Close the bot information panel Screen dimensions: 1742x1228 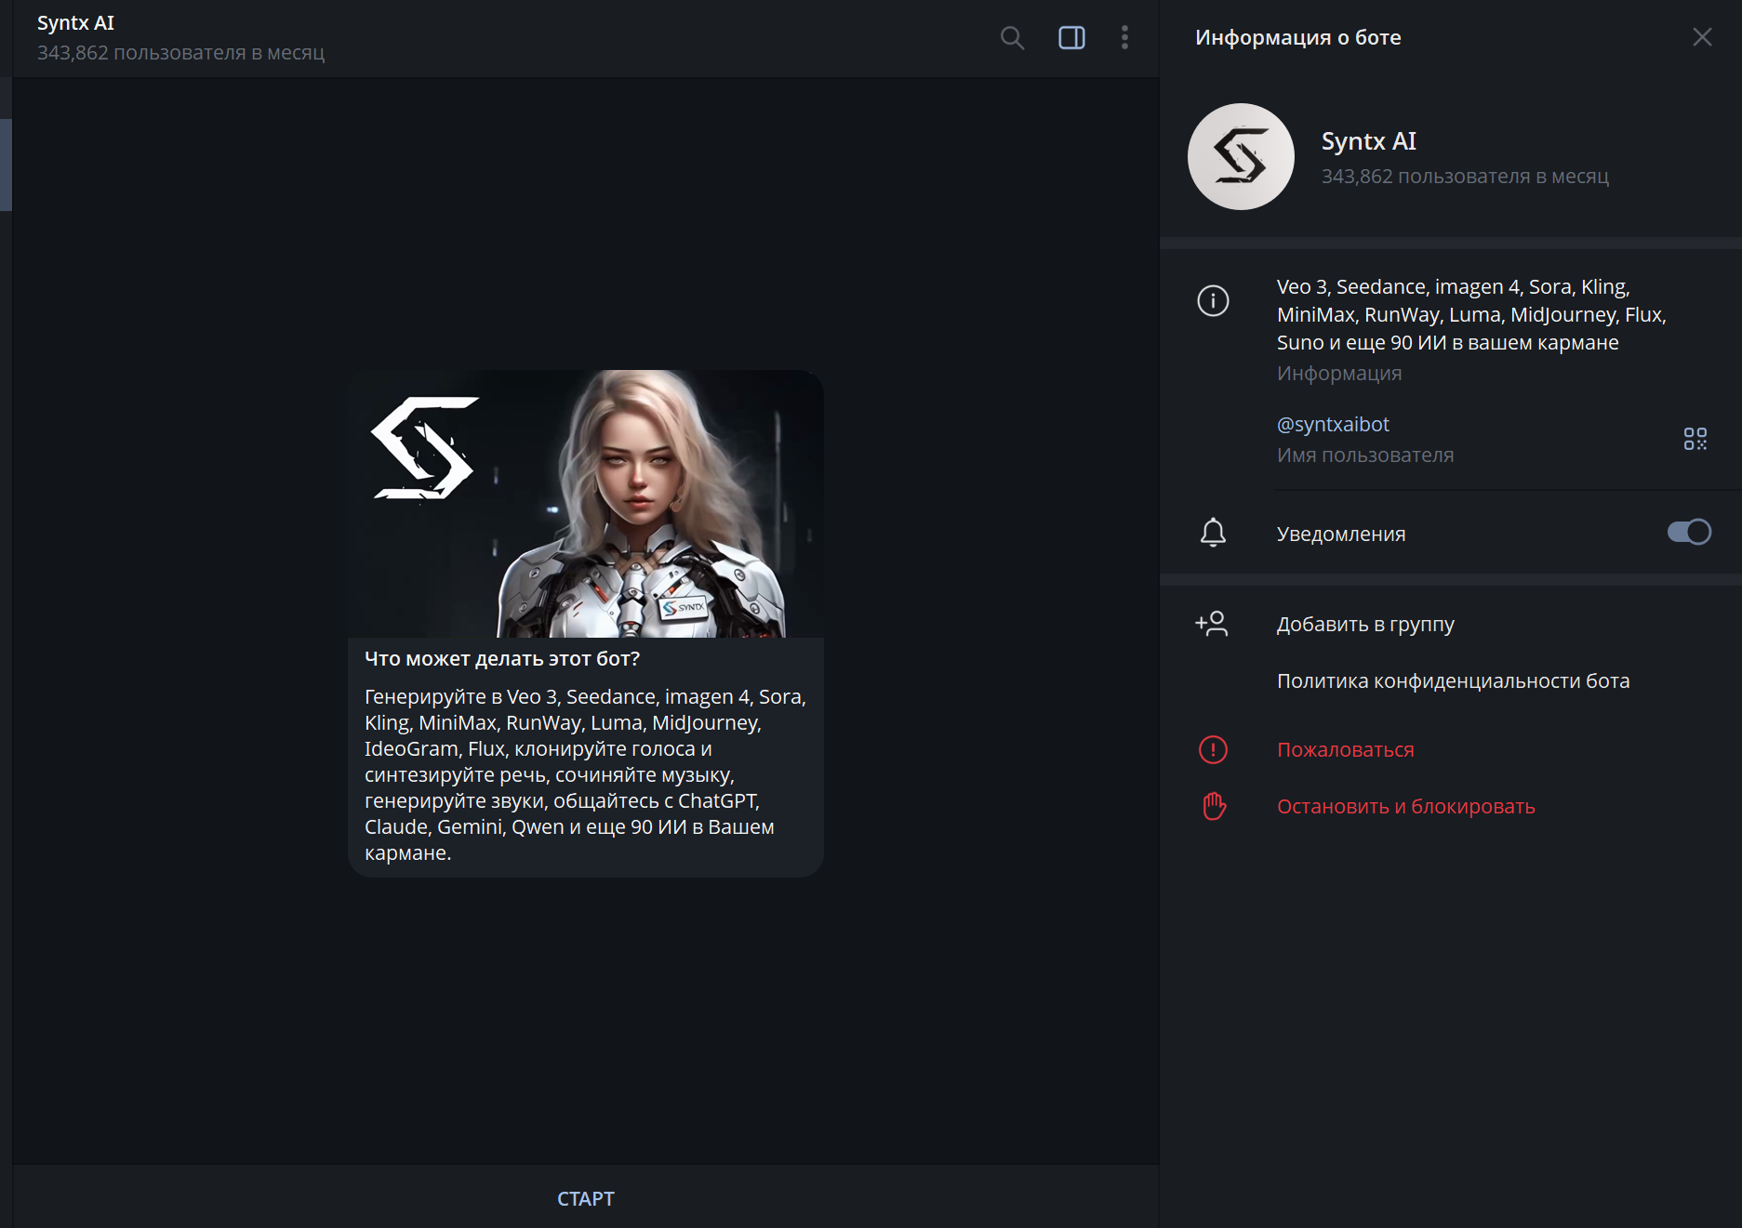click(1702, 37)
